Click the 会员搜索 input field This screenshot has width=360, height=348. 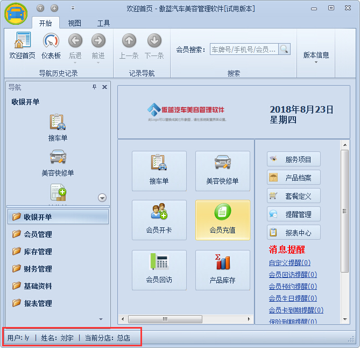243,50
